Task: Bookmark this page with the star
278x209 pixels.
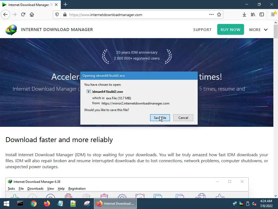Action: pos(219,15)
